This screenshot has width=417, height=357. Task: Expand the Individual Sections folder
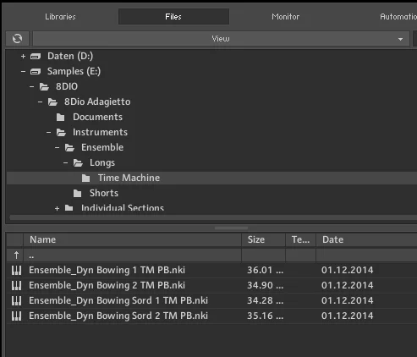57,209
